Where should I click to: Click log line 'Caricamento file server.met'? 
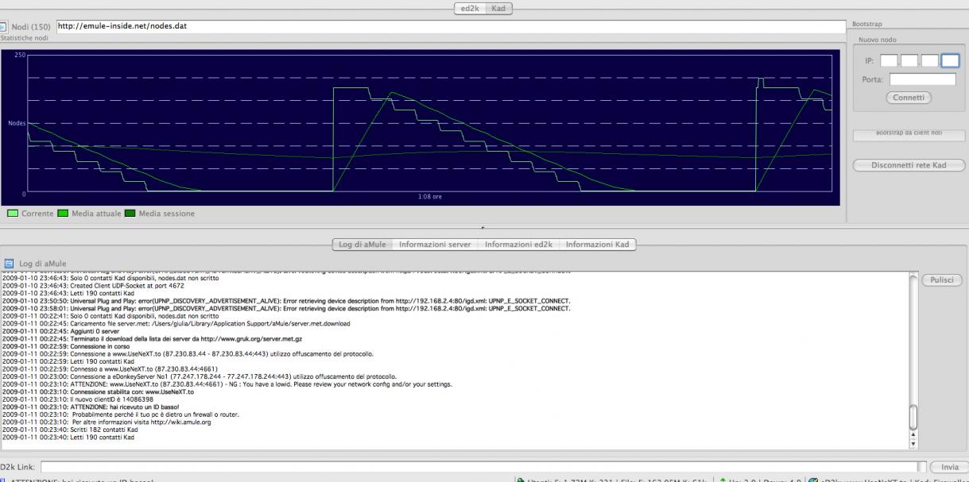point(176,322)
